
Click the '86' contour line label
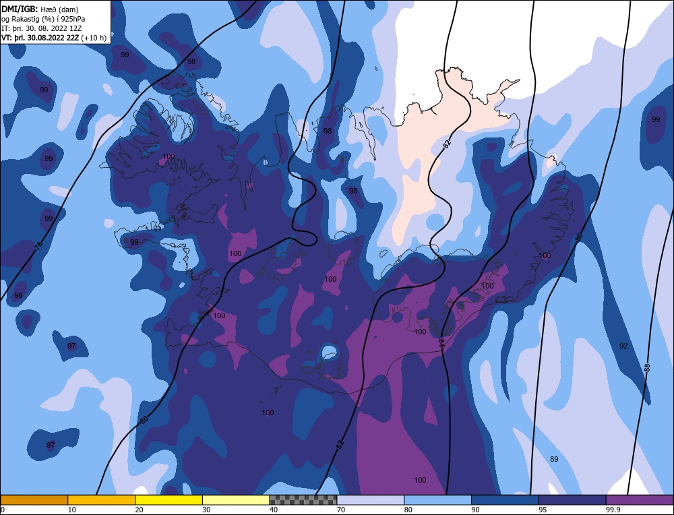point(578,237)
